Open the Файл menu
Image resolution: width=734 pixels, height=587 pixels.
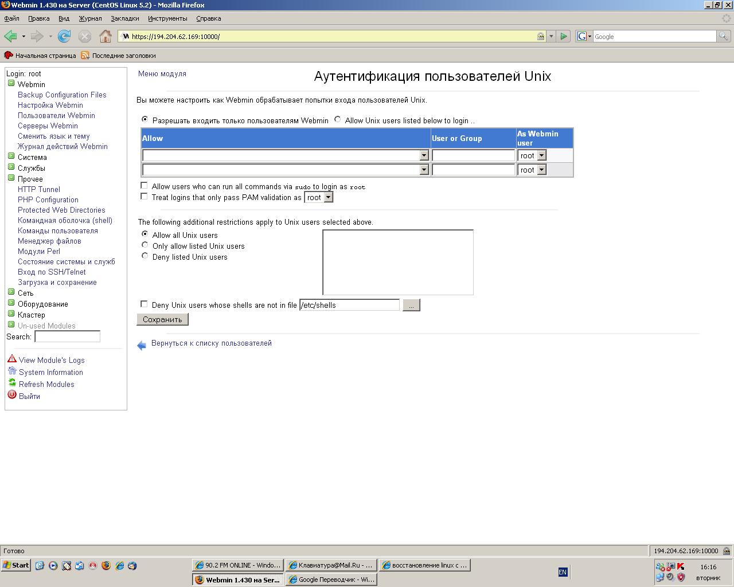click(x=11, y=18)
